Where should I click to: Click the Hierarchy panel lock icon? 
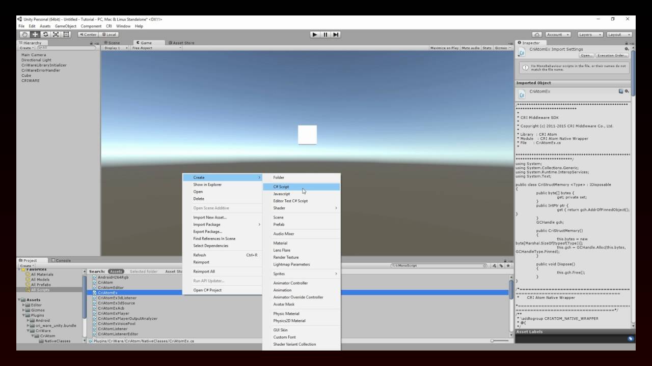click(91, 43)
